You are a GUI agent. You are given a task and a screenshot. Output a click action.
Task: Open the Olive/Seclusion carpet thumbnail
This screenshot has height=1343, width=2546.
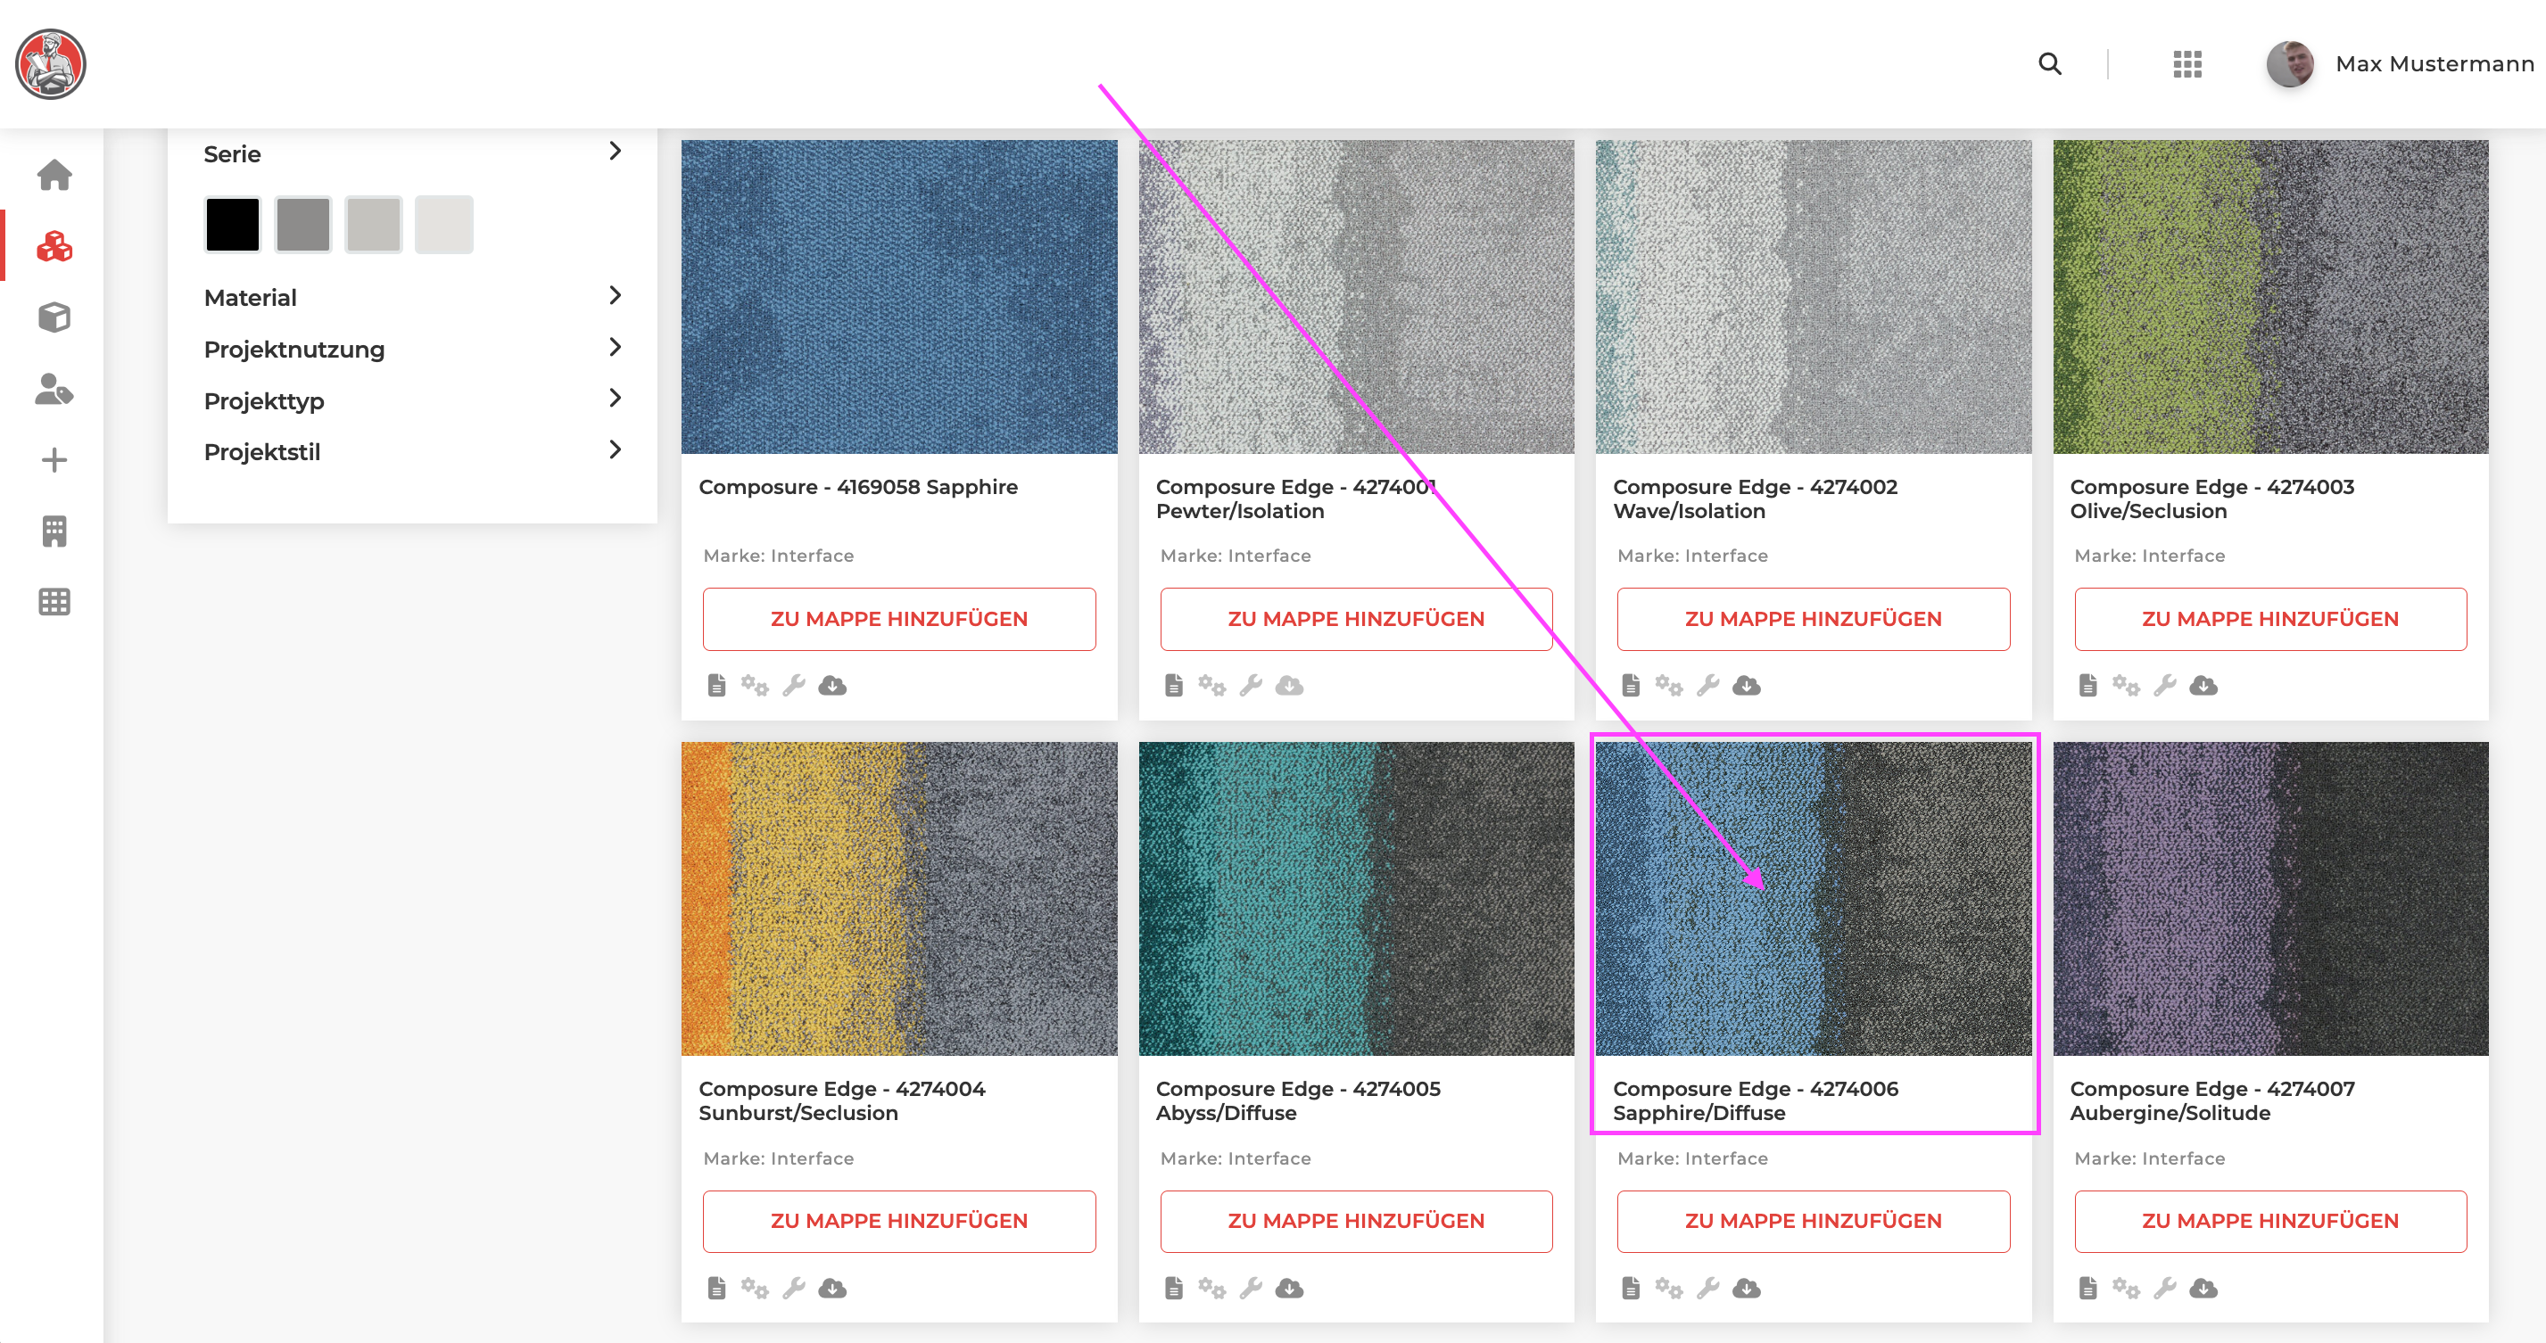[2270, 296]
